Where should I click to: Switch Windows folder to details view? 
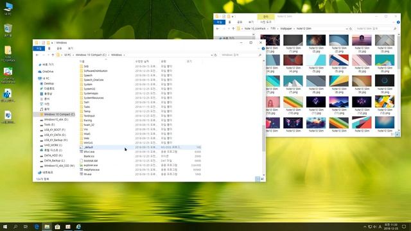pyautogui.click(x=258, y=179)
